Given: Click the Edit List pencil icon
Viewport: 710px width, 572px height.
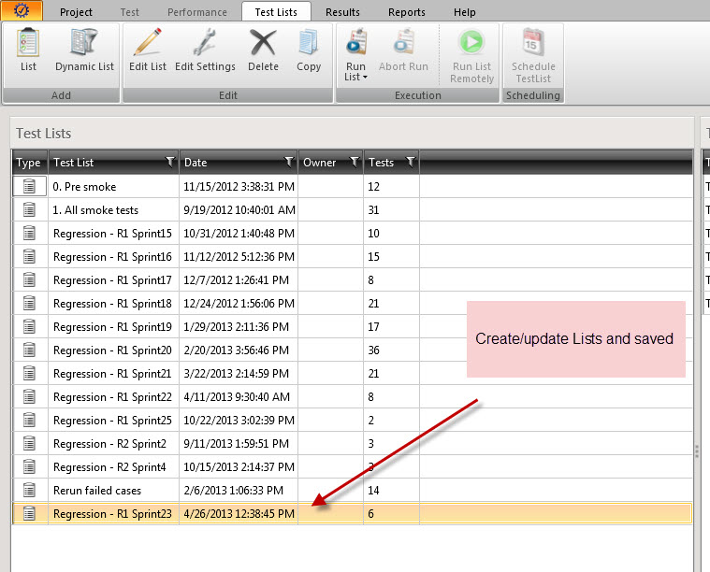Looking at the screenshot, I should [148, 42].
